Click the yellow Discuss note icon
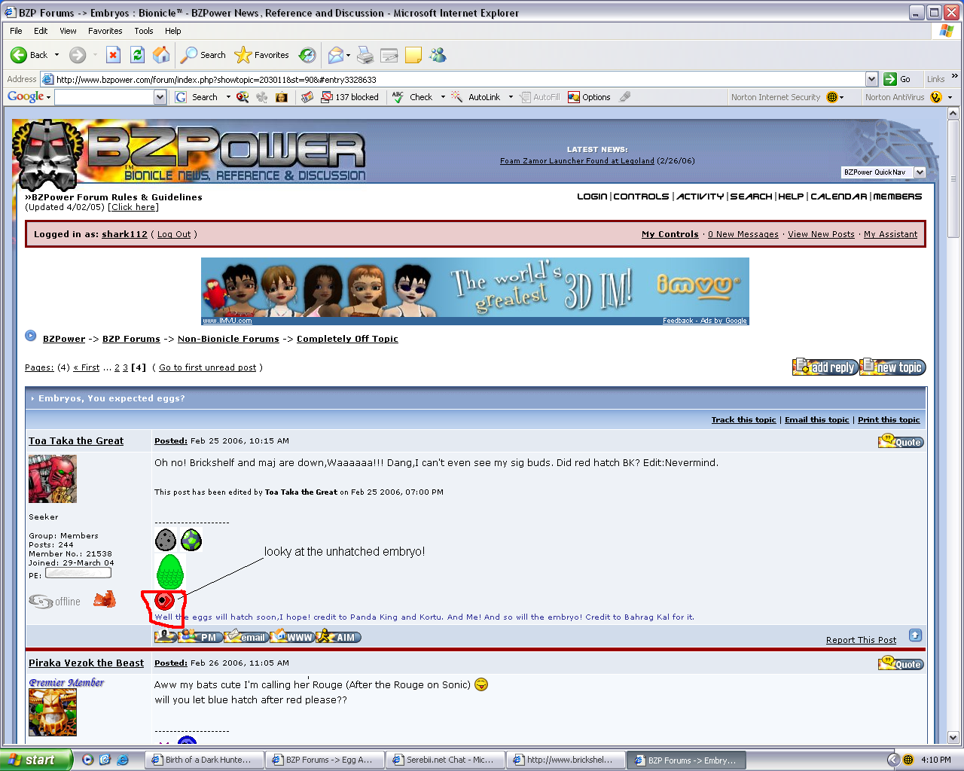The width and height of the screenshot is (964, 771). [413, 55]
